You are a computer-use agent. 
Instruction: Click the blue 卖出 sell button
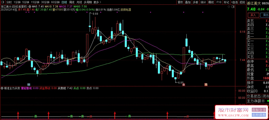pos(264,15)
